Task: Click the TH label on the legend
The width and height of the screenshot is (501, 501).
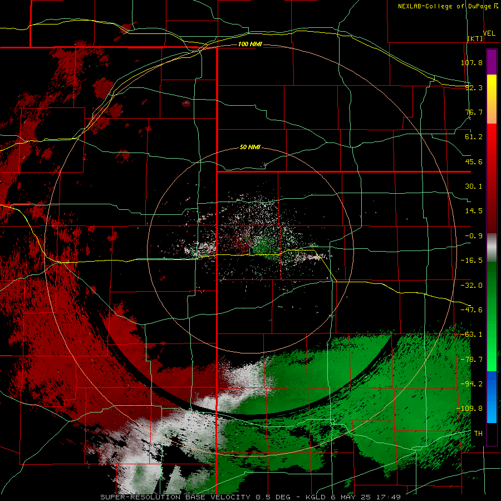Action: [x=478, y=434]
